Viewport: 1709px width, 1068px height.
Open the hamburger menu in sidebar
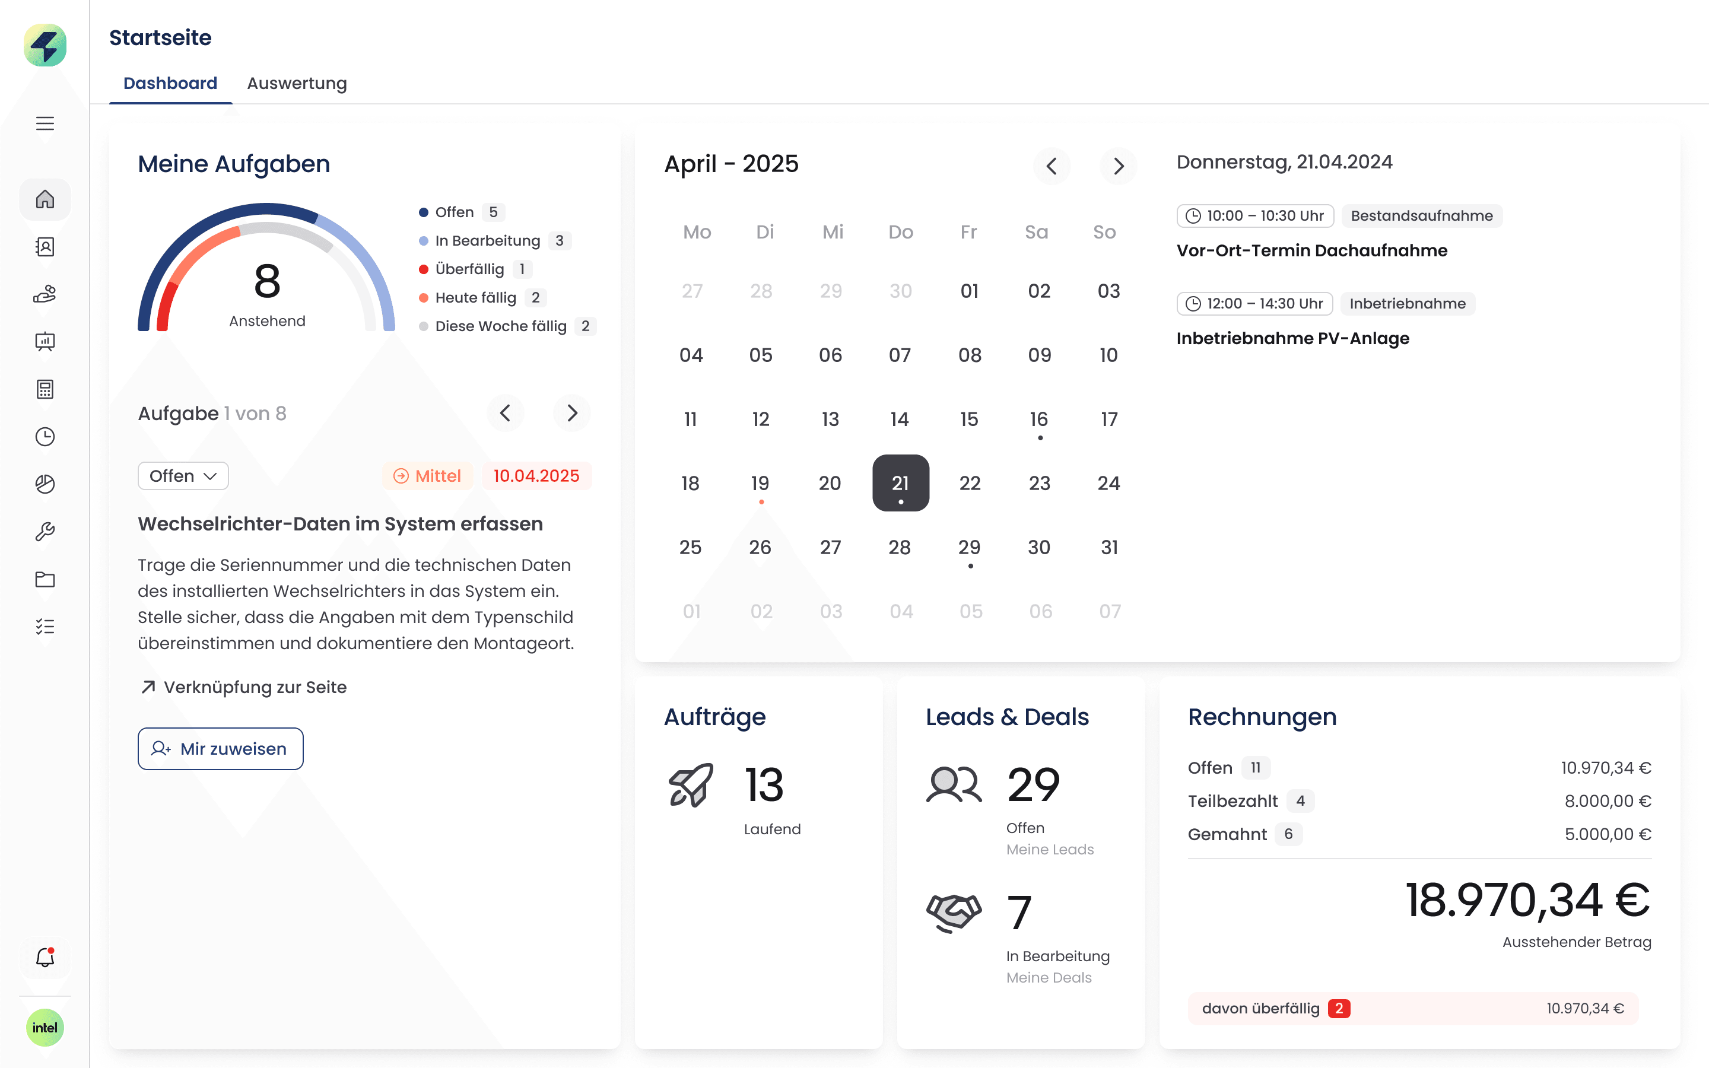tap(45, 123)
